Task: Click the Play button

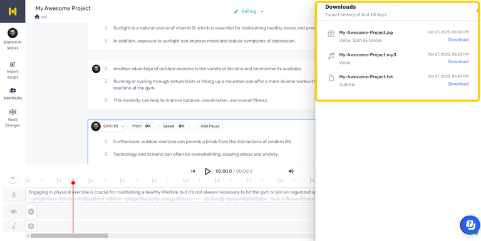Action: (x=208, y=171)
